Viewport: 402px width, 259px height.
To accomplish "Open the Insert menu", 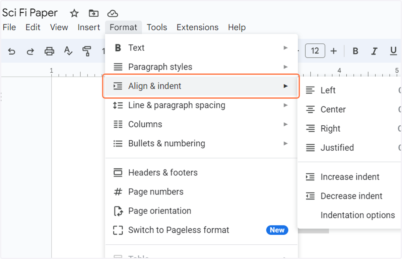I will [89, 27].
